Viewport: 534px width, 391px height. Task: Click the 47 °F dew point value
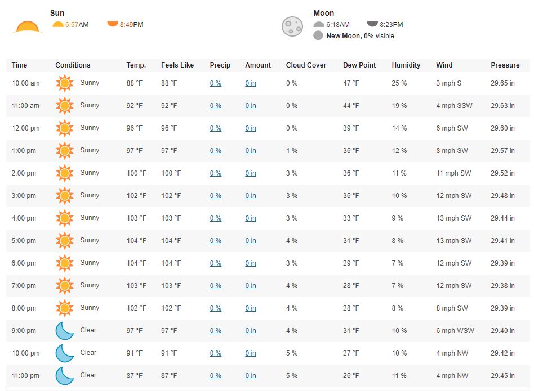[351, 83]
